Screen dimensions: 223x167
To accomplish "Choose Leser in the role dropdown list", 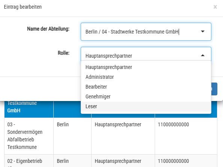I will 146,106.
